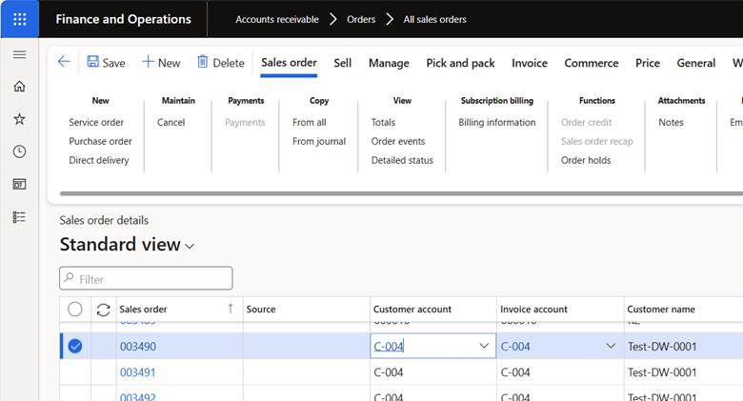This screenshot has width=743, height=401.
Task: Toggle the select-all rows circle
Action: pos(75,309)
